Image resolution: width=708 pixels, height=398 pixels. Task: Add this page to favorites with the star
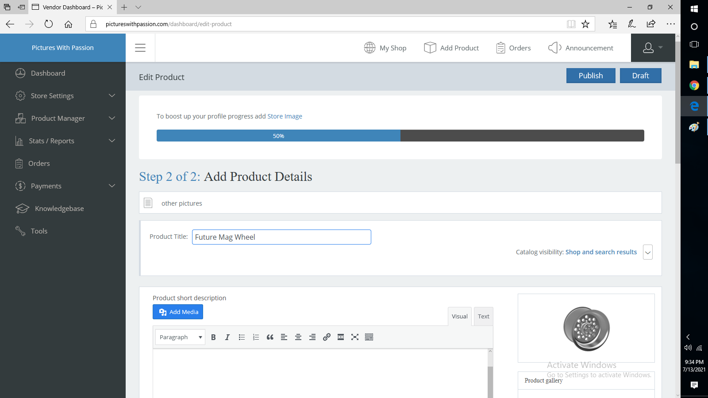coord(585,24)
